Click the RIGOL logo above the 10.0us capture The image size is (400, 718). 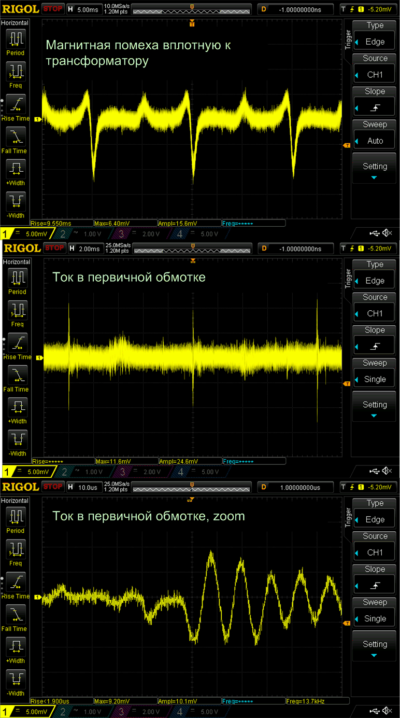pos(21,487)
